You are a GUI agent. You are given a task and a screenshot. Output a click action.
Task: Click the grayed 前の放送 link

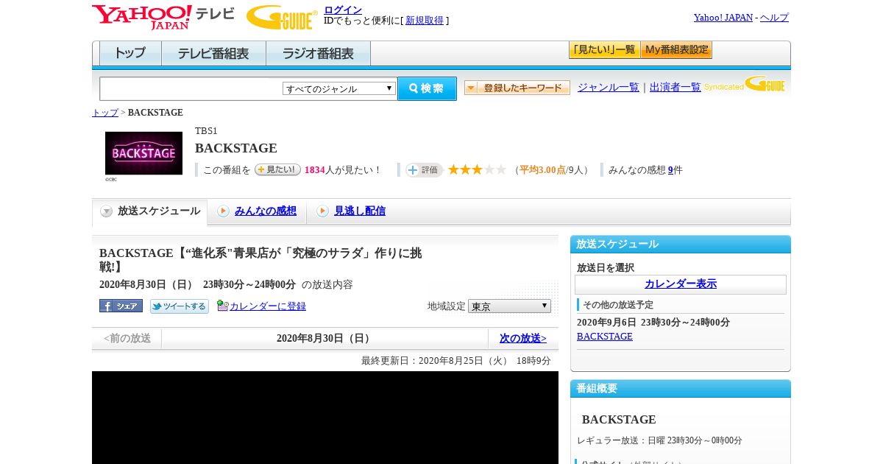point(127,338)
